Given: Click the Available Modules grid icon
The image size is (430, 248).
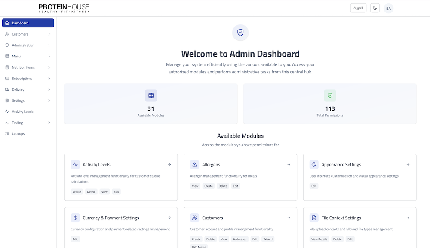Looking at the screenshot, I should (151, 96).
